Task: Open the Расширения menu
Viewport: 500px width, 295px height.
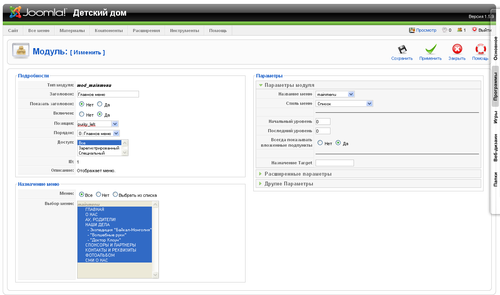Action: point(146,31)
